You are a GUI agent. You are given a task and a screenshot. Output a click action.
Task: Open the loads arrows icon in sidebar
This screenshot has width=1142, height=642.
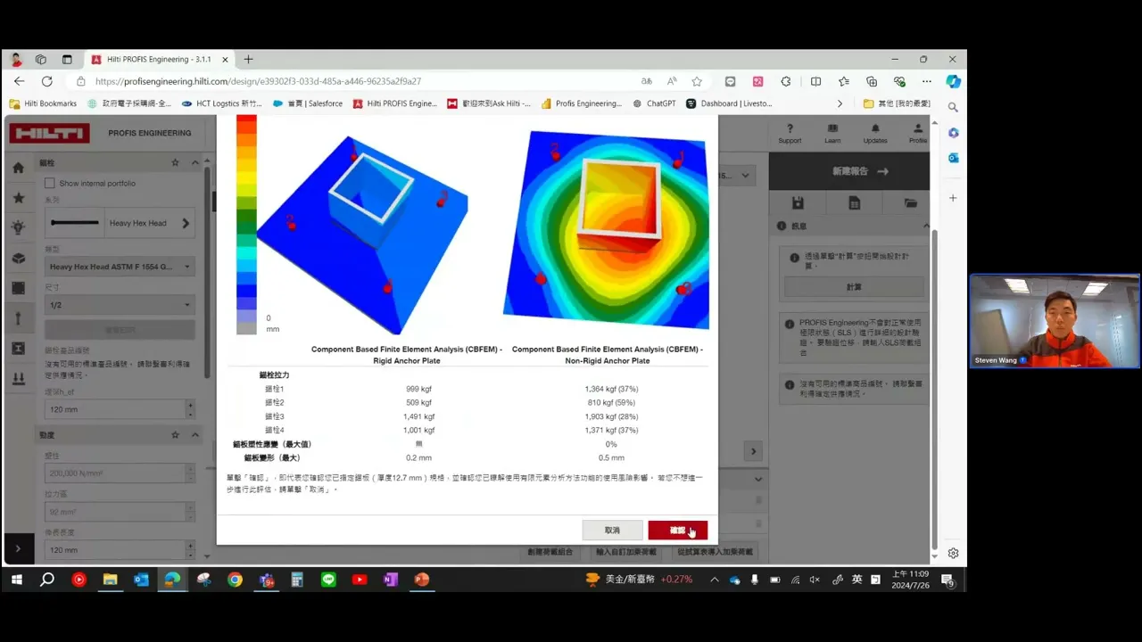coord(18,379)
